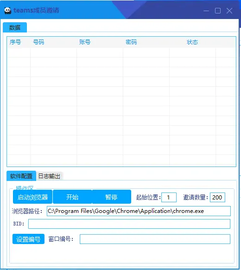Click the 暂停 button
The height and width of the screenshot is (270, 241).
point(112,197)
